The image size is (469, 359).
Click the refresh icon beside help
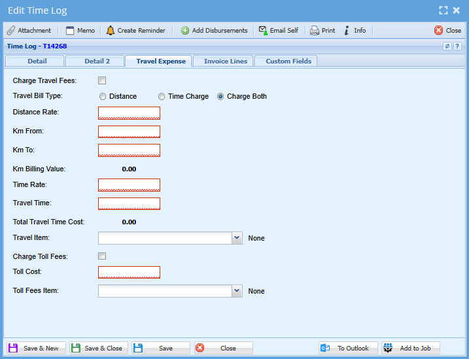coord(447,46)
